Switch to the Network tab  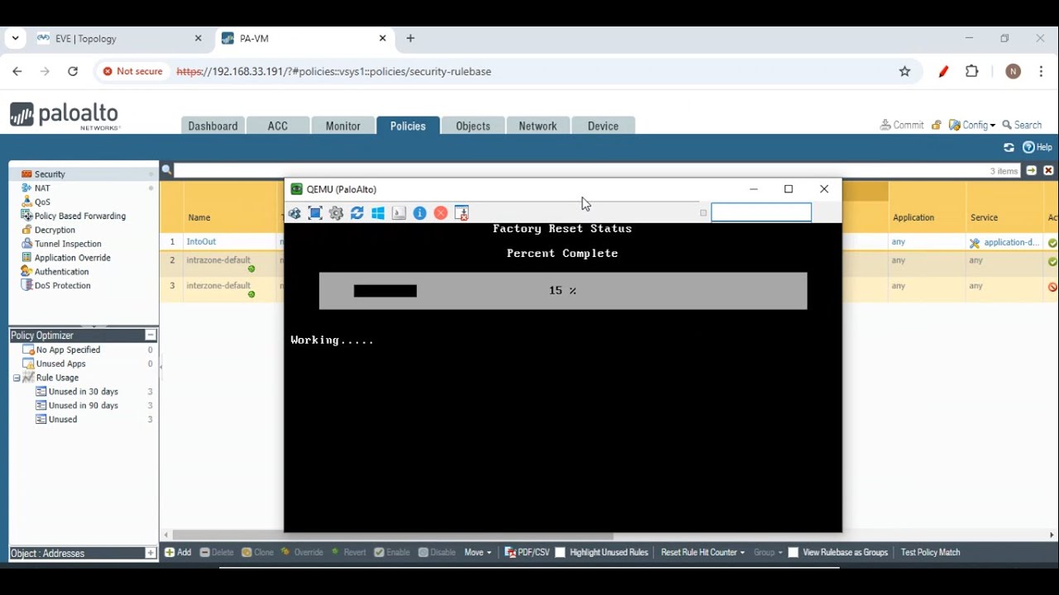(538, 126)
